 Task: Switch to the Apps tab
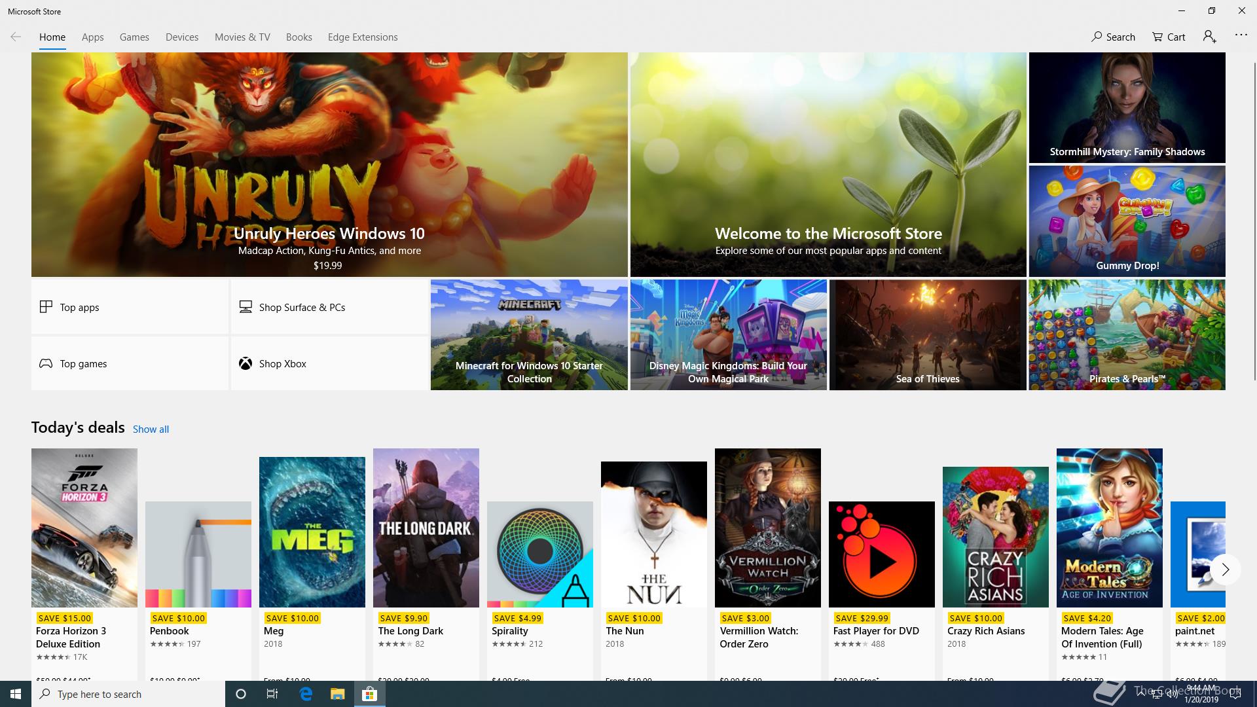(93, 37)
